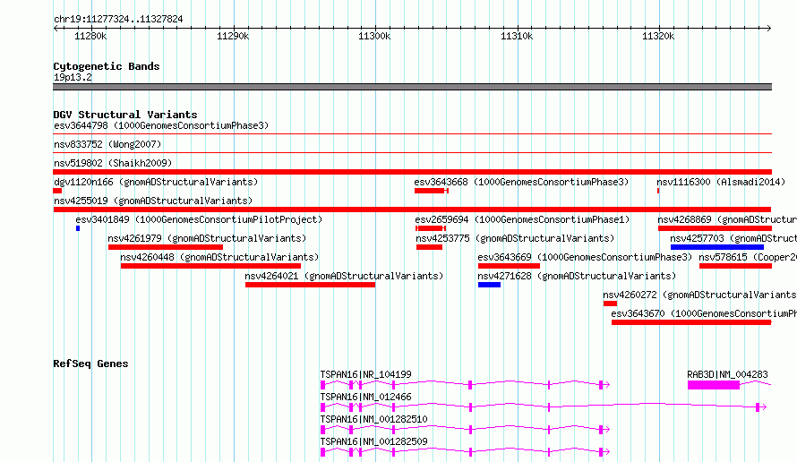Image resolution: width=797 pixels, height=462 pixels.
Task: Open variant esv2659694 label
Action: coord(522,219)
